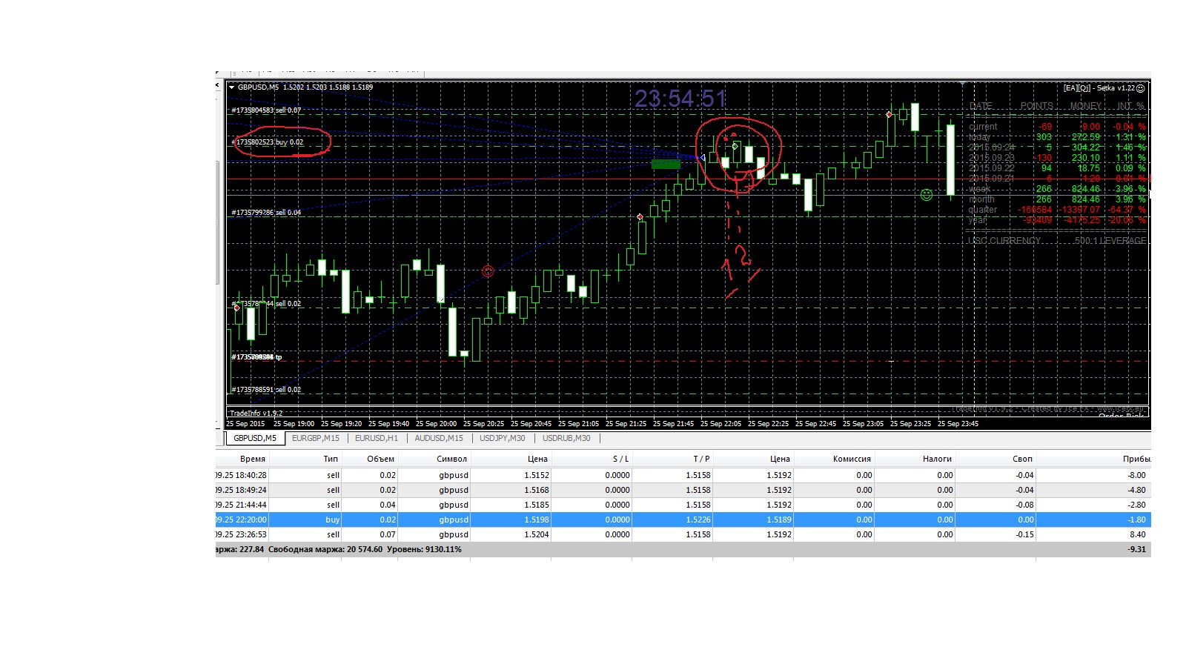Open the EURUSD,H1 chart tab

[x=377, y=438]
